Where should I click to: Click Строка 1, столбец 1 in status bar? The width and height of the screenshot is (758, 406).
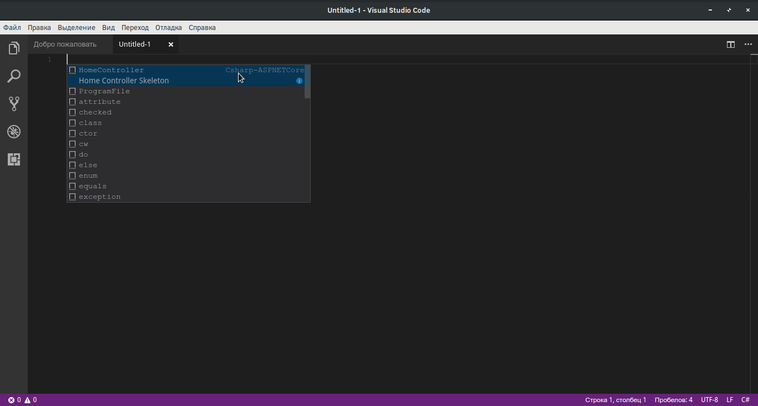[x=615, y=400]
